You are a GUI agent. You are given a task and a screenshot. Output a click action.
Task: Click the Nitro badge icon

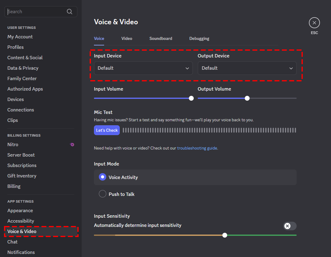pyautogui.click(x=72, y=145)
